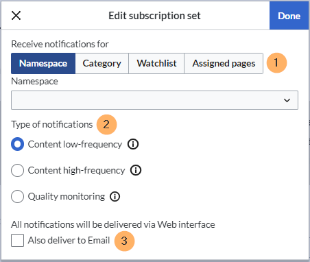
Task: Open info icon for Content high-frequency
Action: click(136, 170)
